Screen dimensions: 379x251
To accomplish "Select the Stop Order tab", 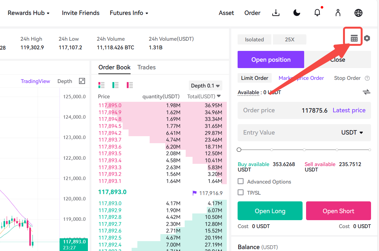I will pos(347,78).
